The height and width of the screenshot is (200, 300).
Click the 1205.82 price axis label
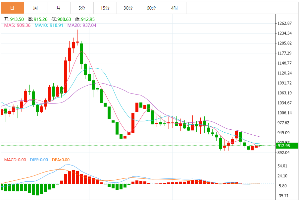click(x=285, y=43)
